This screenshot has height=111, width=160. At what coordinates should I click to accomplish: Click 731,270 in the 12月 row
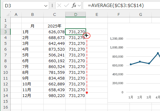coord(76,96)
